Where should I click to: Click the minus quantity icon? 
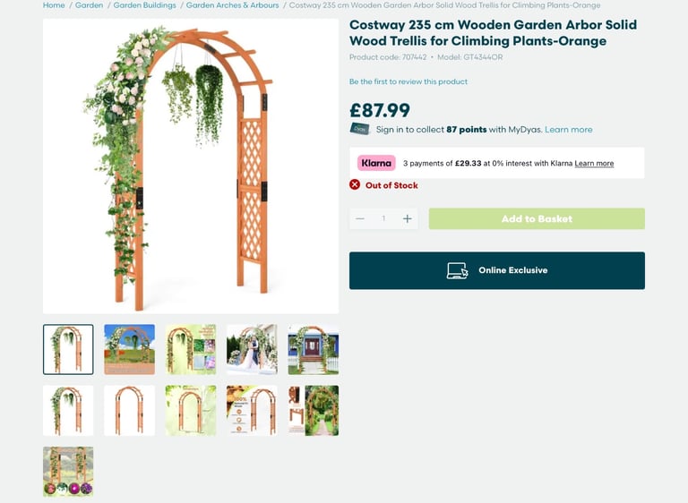(360, 218)
